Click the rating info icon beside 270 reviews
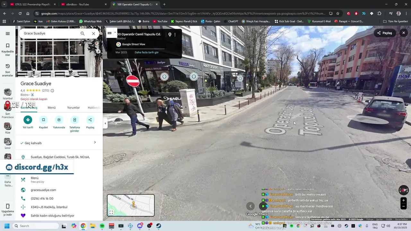Viewport: 411px width, 231px height. (x=52, y=90)
